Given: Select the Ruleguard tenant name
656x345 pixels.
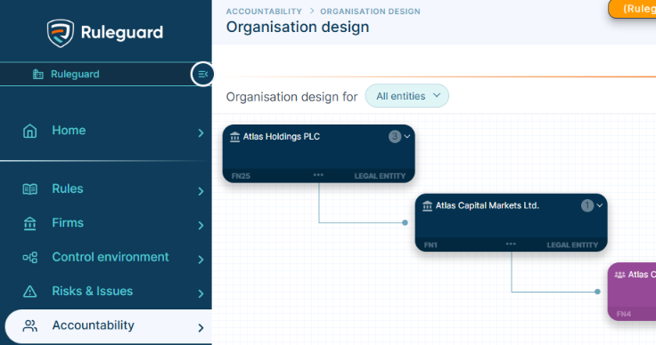Looking at the screenshot, I should (x=75, y=75).
